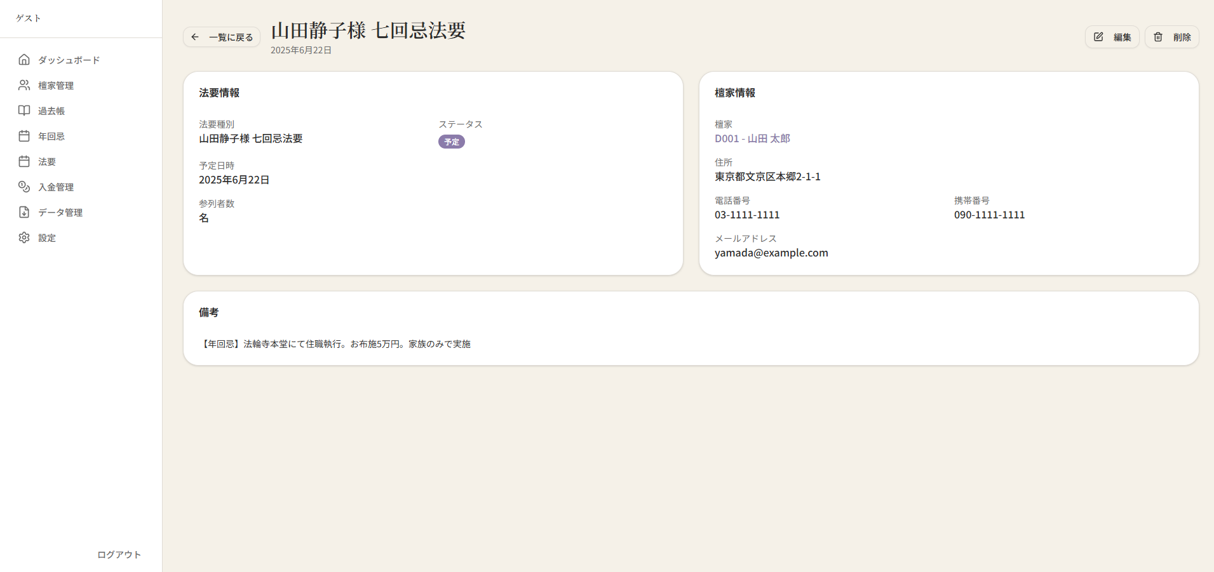This screenshot has height=572, width=1214.
Task: Open 過去帳 via the book icon
Action: click(24, 110)
